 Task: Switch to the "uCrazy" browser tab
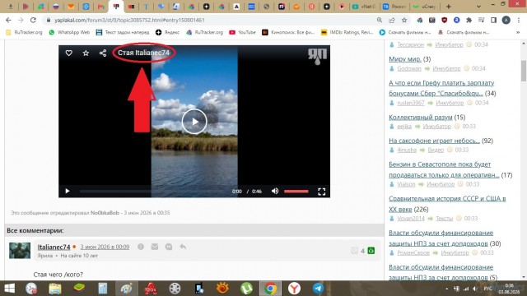click(425, 7)
